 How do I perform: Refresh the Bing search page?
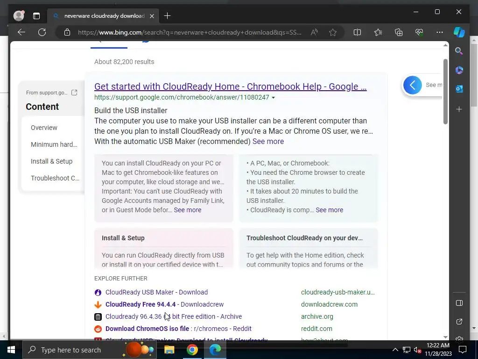point(42,32)
